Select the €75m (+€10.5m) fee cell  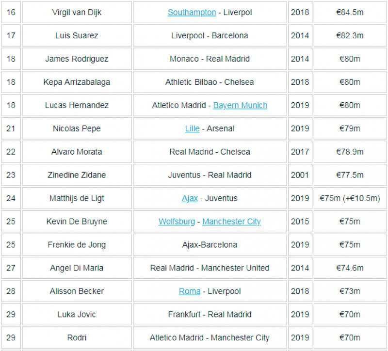[350, 198]
